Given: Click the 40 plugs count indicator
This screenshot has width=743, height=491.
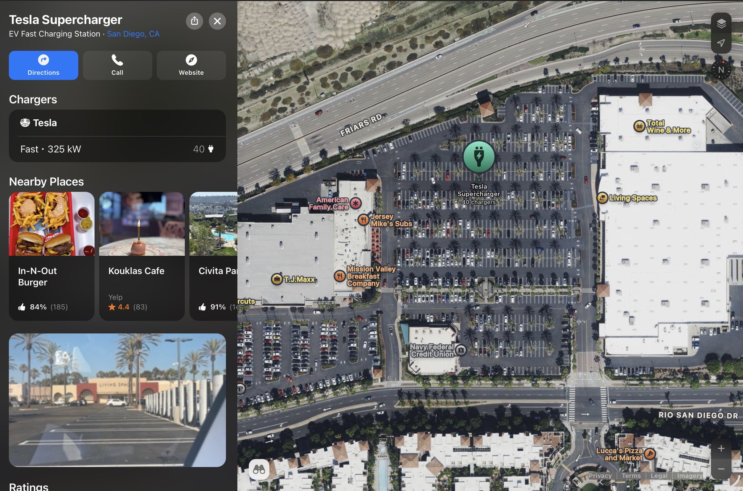Looking at the screenshot, I should pos(203,149).
